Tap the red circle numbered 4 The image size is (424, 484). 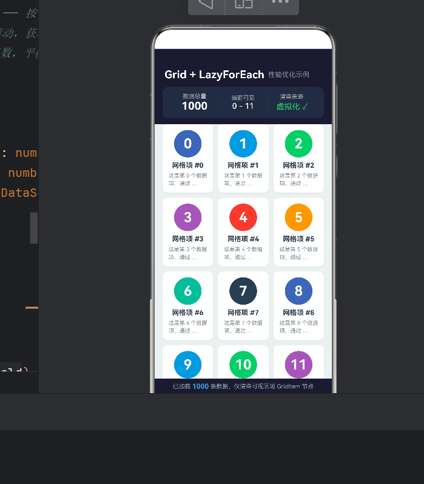pos(243,217)
